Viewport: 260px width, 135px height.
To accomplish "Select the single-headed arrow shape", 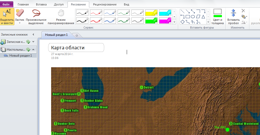I will coord(188,11).
